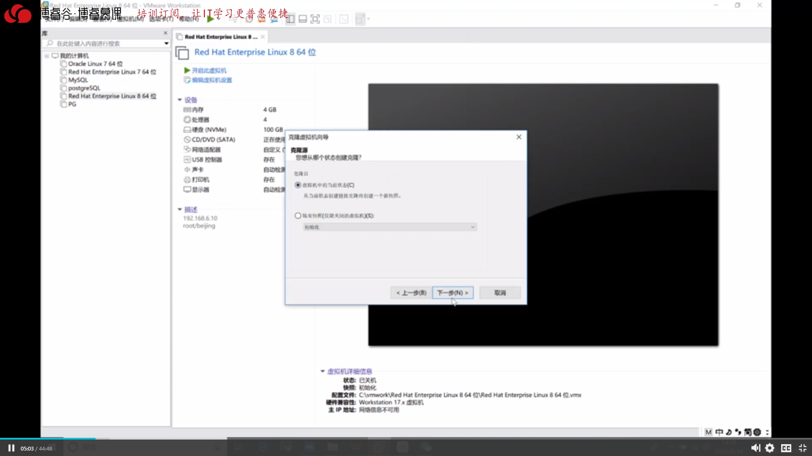Image resolution: width=812 pixels, height=456 pixels.
Task: Click the grayed Unity mode toolbar icon
Action: click(x=327, y=19)
